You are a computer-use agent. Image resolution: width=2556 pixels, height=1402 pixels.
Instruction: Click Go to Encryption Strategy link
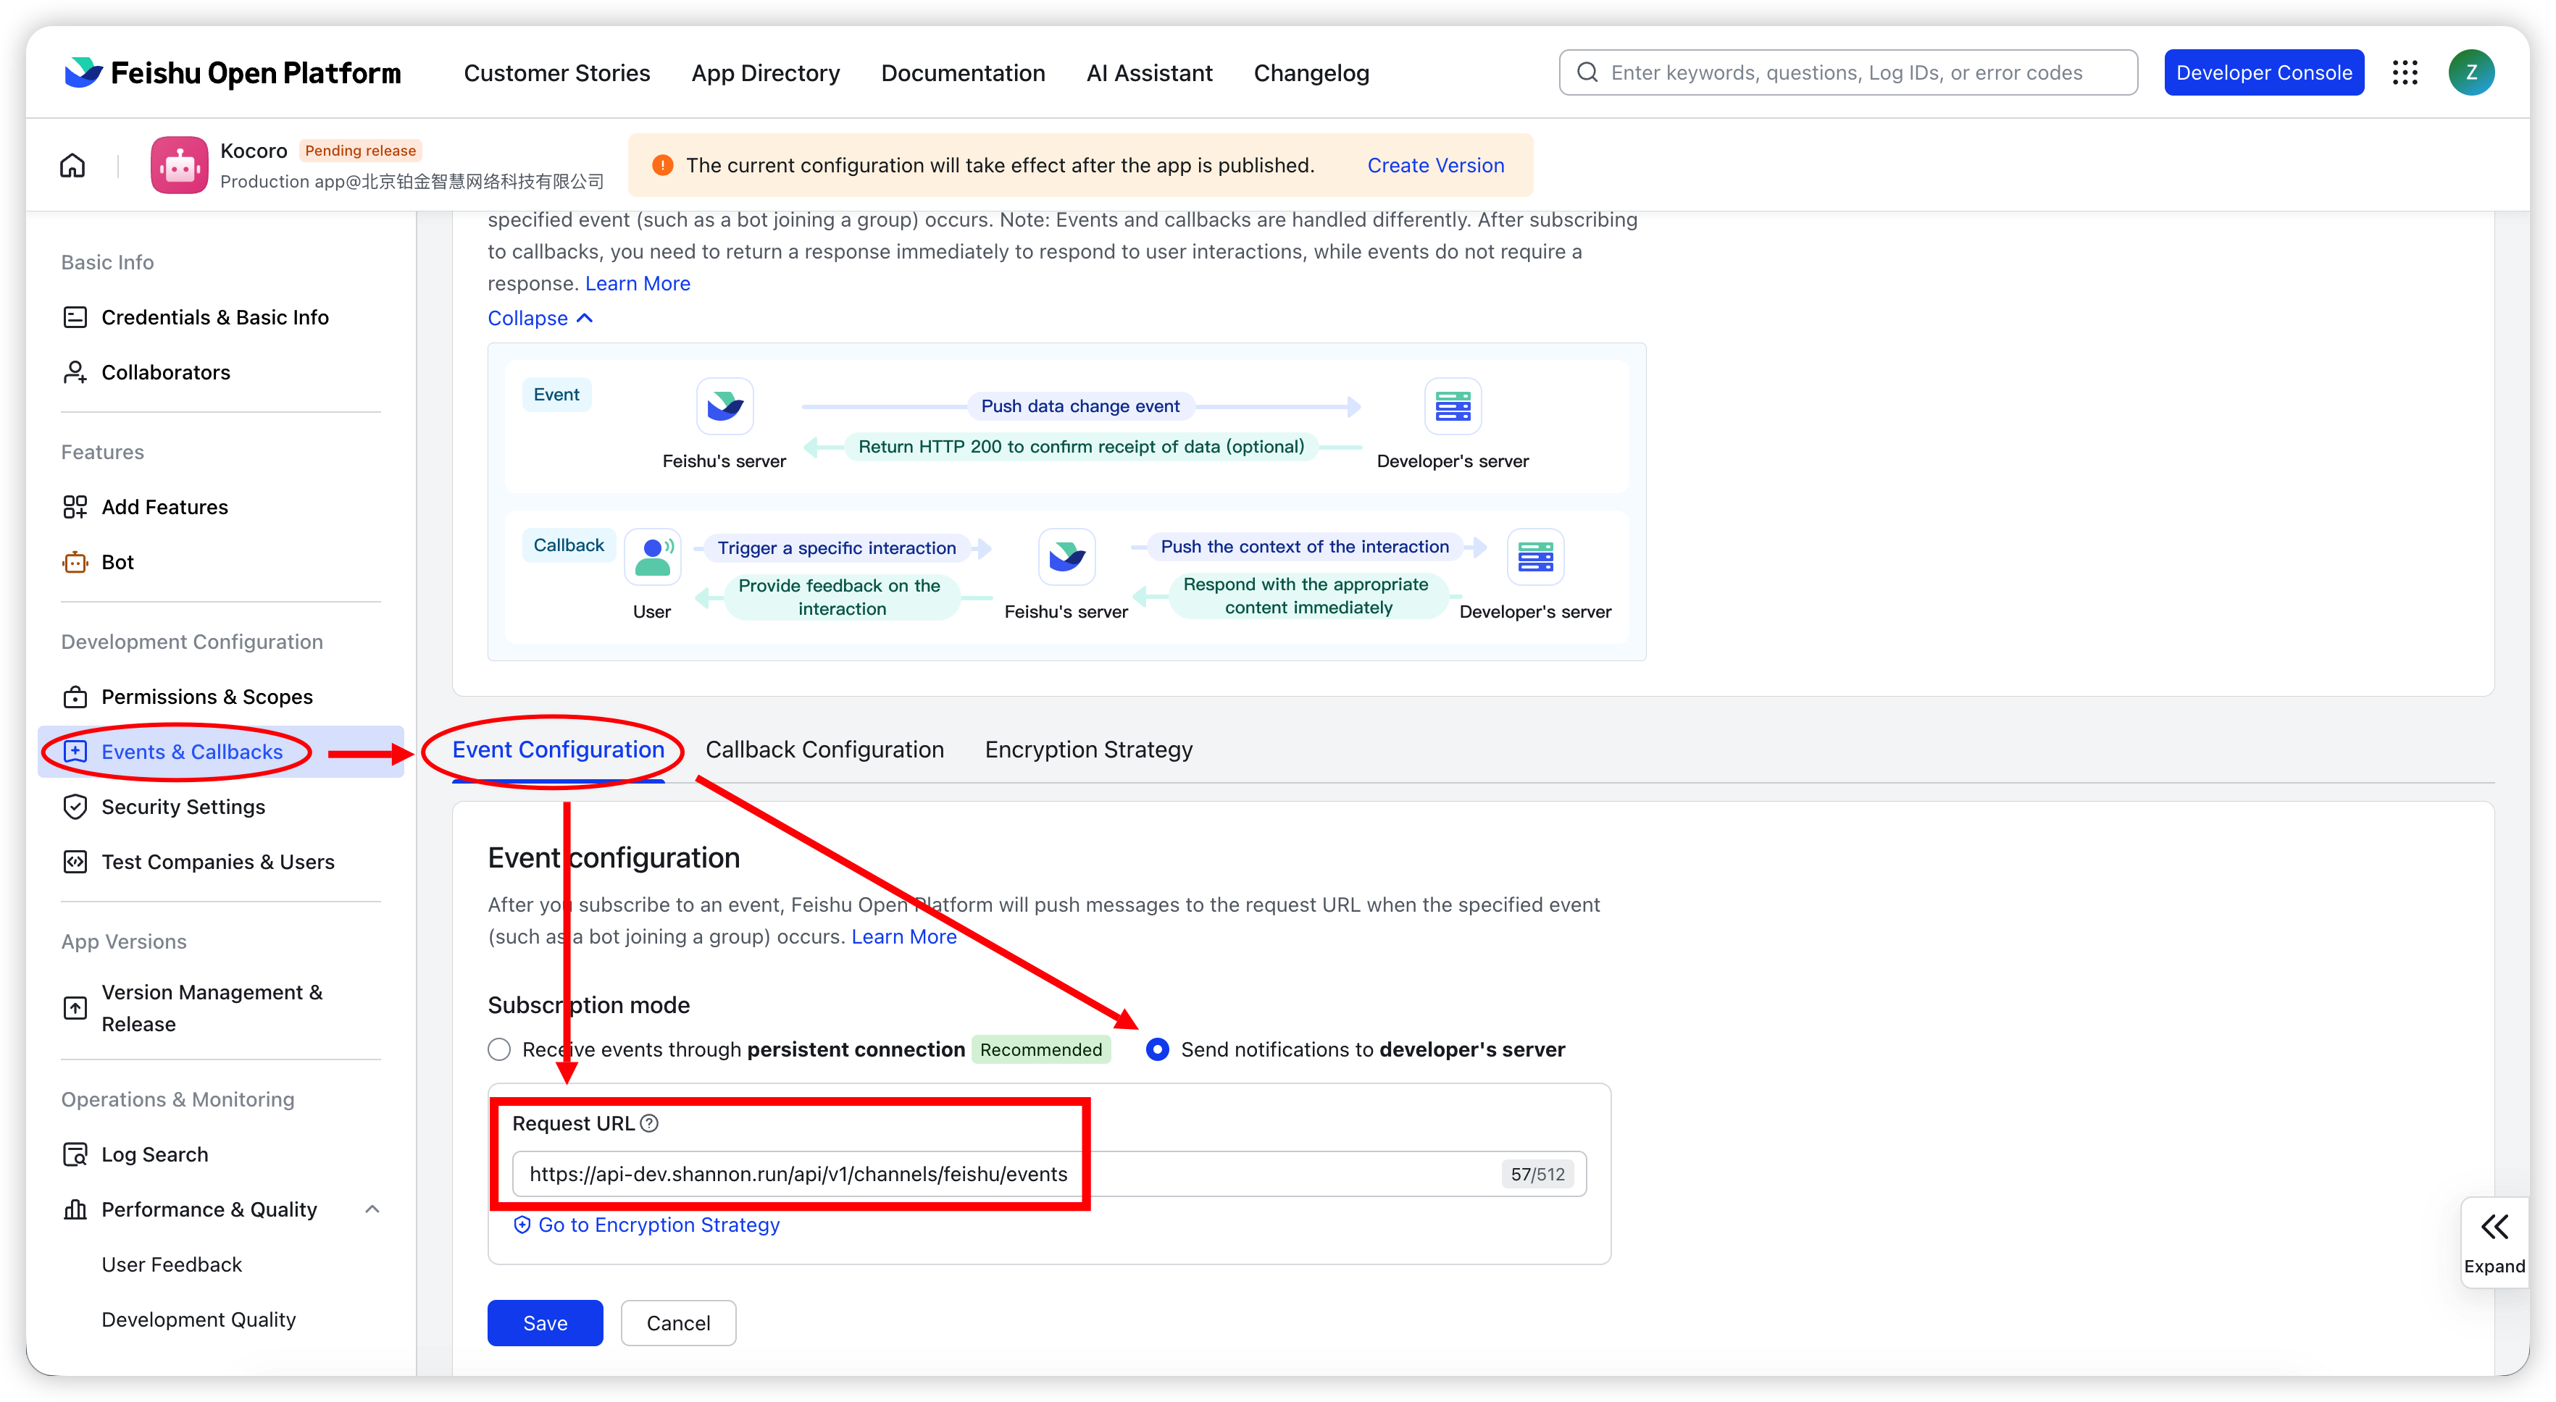(x=646, y=1225)
